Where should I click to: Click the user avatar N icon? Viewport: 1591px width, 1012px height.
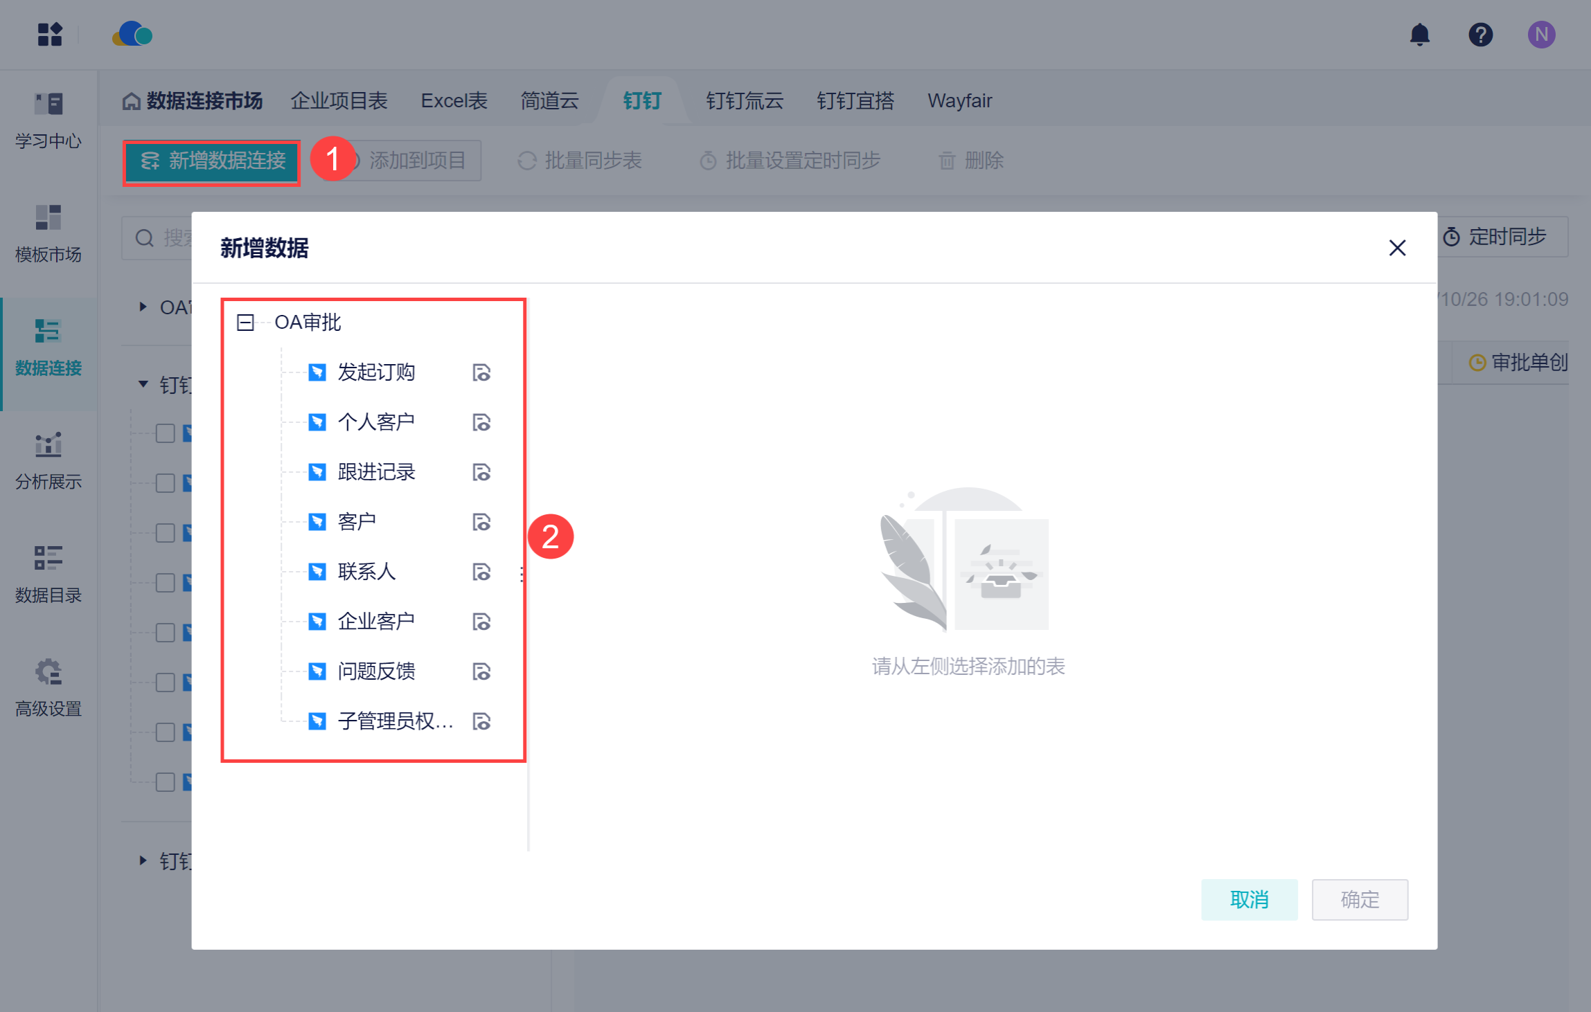tap(1541, 35)
